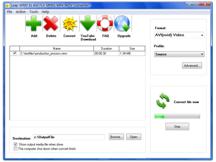Screen dimensions: 216x162
Task: Close the converter window
Action: 205,4
